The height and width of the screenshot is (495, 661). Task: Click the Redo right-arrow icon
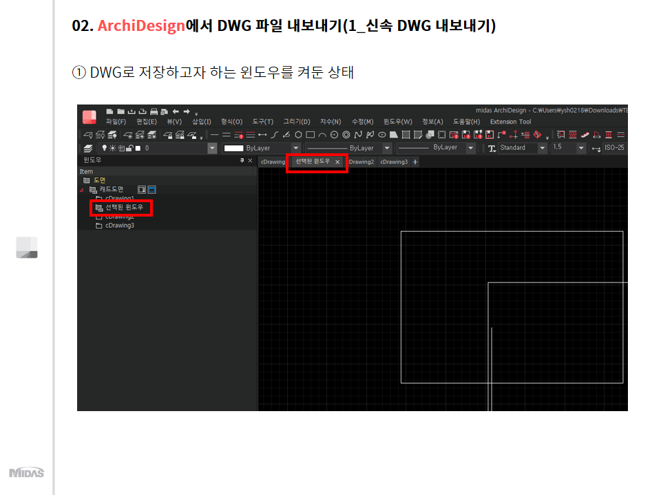pyautogui.click(x=187, y=111)
